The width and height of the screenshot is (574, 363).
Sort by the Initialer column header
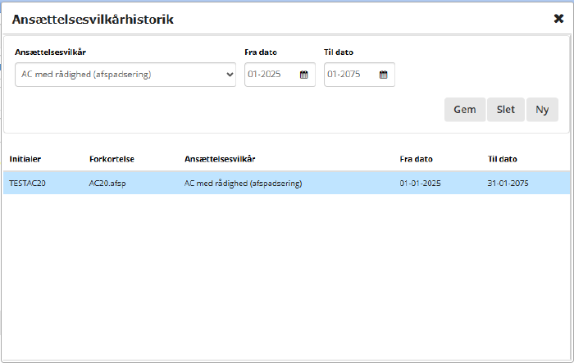pos(25,159)
